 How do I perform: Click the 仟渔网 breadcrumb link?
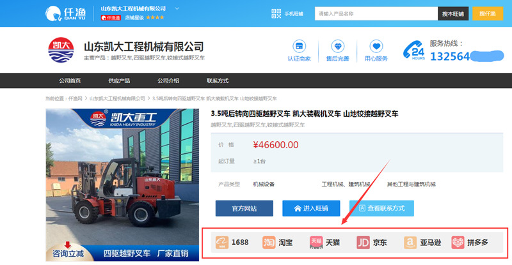76,98
